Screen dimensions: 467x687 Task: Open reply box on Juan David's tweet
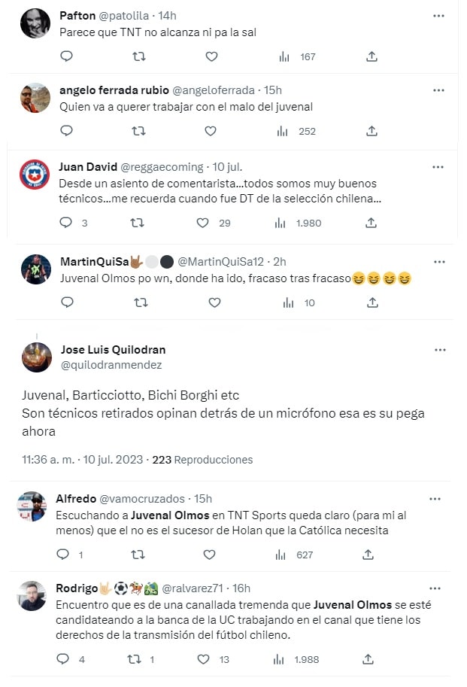pos(65,223)
